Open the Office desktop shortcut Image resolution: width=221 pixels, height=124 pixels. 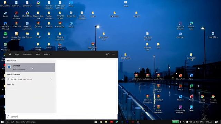click(180, 87)
